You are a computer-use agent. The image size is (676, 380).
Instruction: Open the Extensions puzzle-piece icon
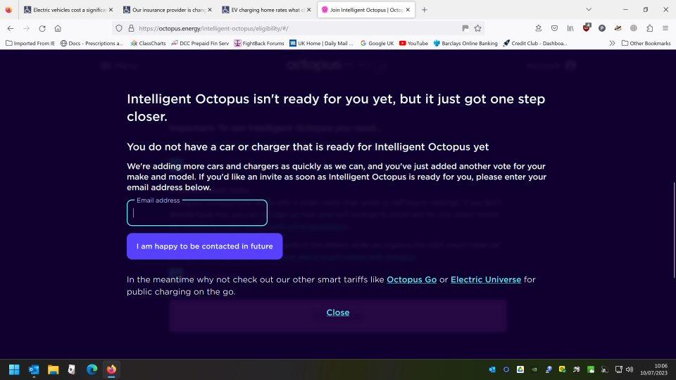(649, 28)
